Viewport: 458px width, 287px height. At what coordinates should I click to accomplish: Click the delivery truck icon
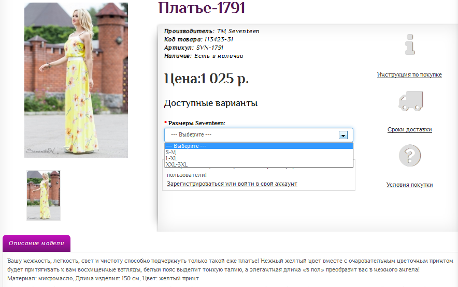tap(411, 101)
